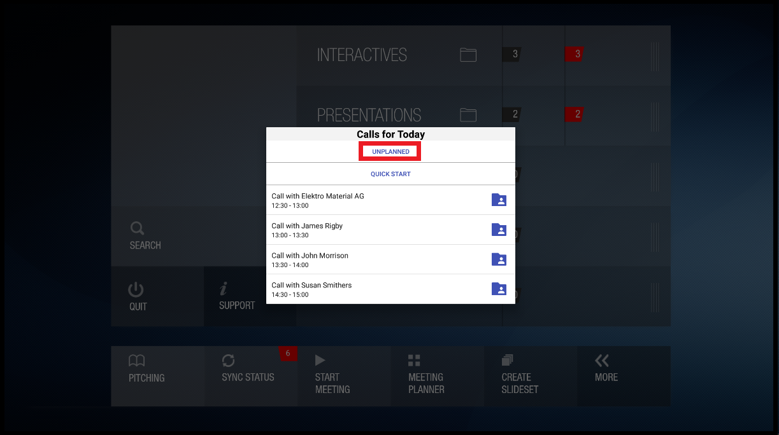
Task: Open the Support info icon
Action: (224, 289)
